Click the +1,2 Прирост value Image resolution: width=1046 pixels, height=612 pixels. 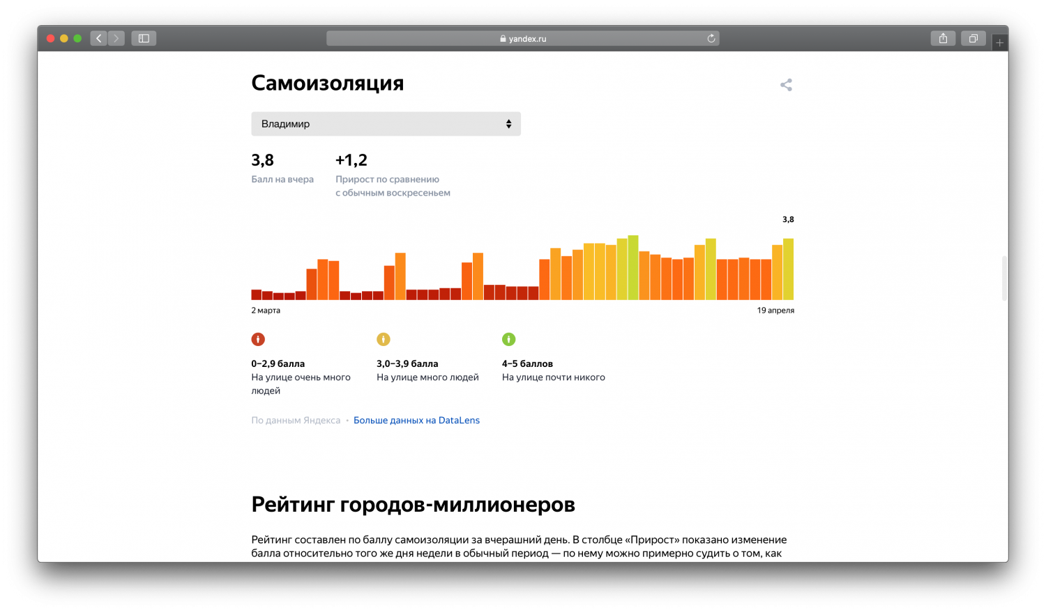click(x=351, y=160)
